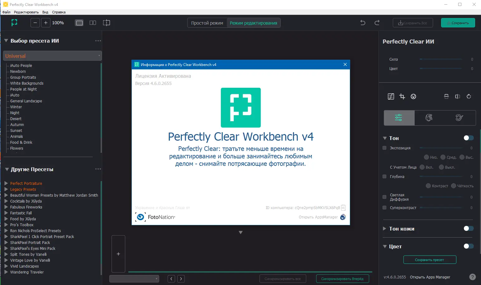Open the Справка menu
Screen dimensions: 481x285
pos(59,12)
